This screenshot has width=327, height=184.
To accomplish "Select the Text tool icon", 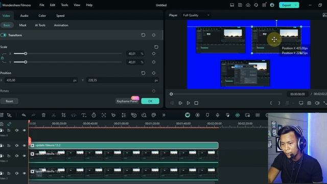I will click(84, 115).
